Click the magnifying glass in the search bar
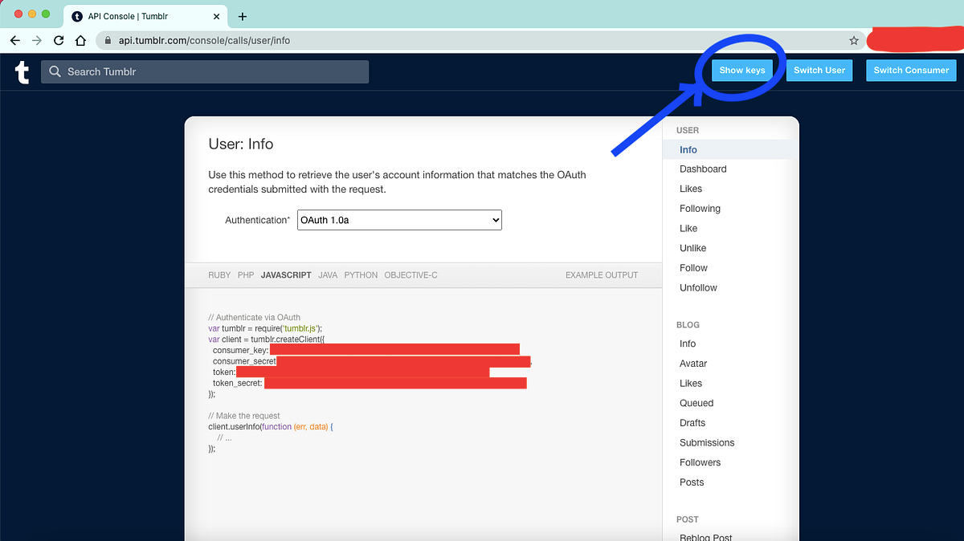964x541 pixels. coord(54,71)
